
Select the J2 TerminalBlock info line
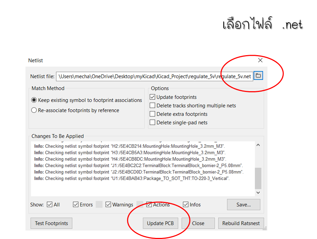(139, 172)
